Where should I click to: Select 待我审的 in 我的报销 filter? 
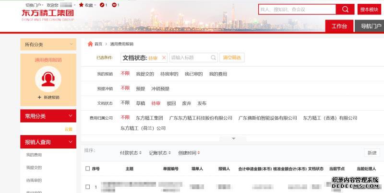click(169, 74)
